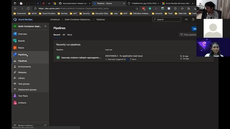Switch to the All pipelines tab
The image size is (230, 129).
[x=64, y=35]
